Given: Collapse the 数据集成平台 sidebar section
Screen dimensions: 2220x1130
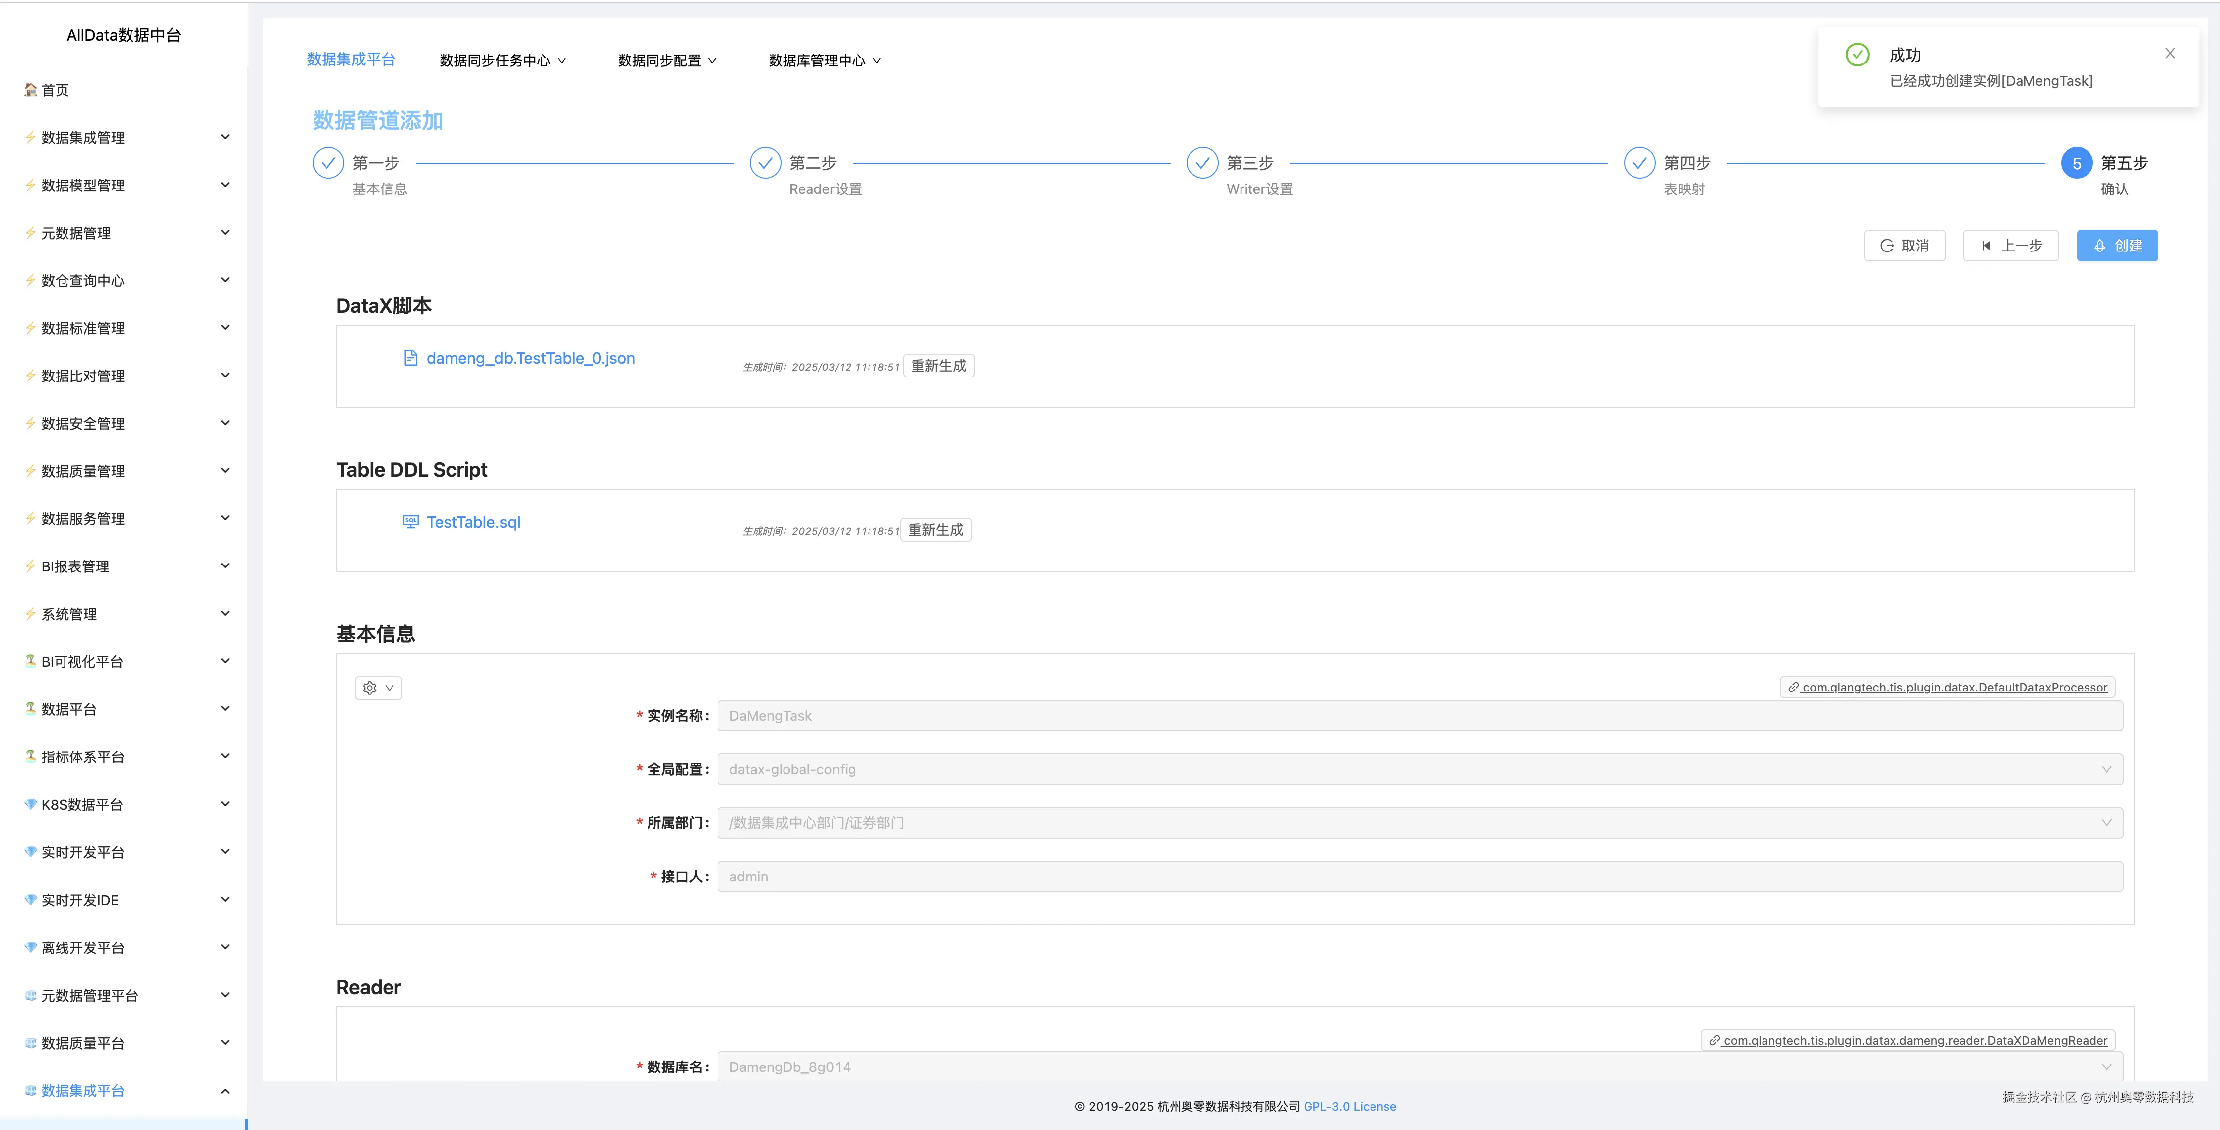Looking at the screenshot, I should point(225,1090).
